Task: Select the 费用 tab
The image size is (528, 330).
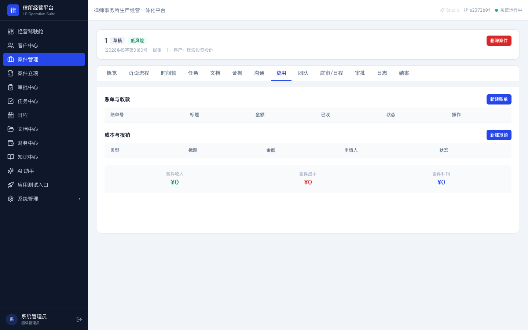Action: click(281, 73)
